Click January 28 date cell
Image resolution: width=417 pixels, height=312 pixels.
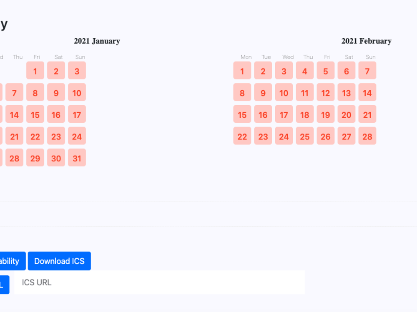tap(14, 158)
